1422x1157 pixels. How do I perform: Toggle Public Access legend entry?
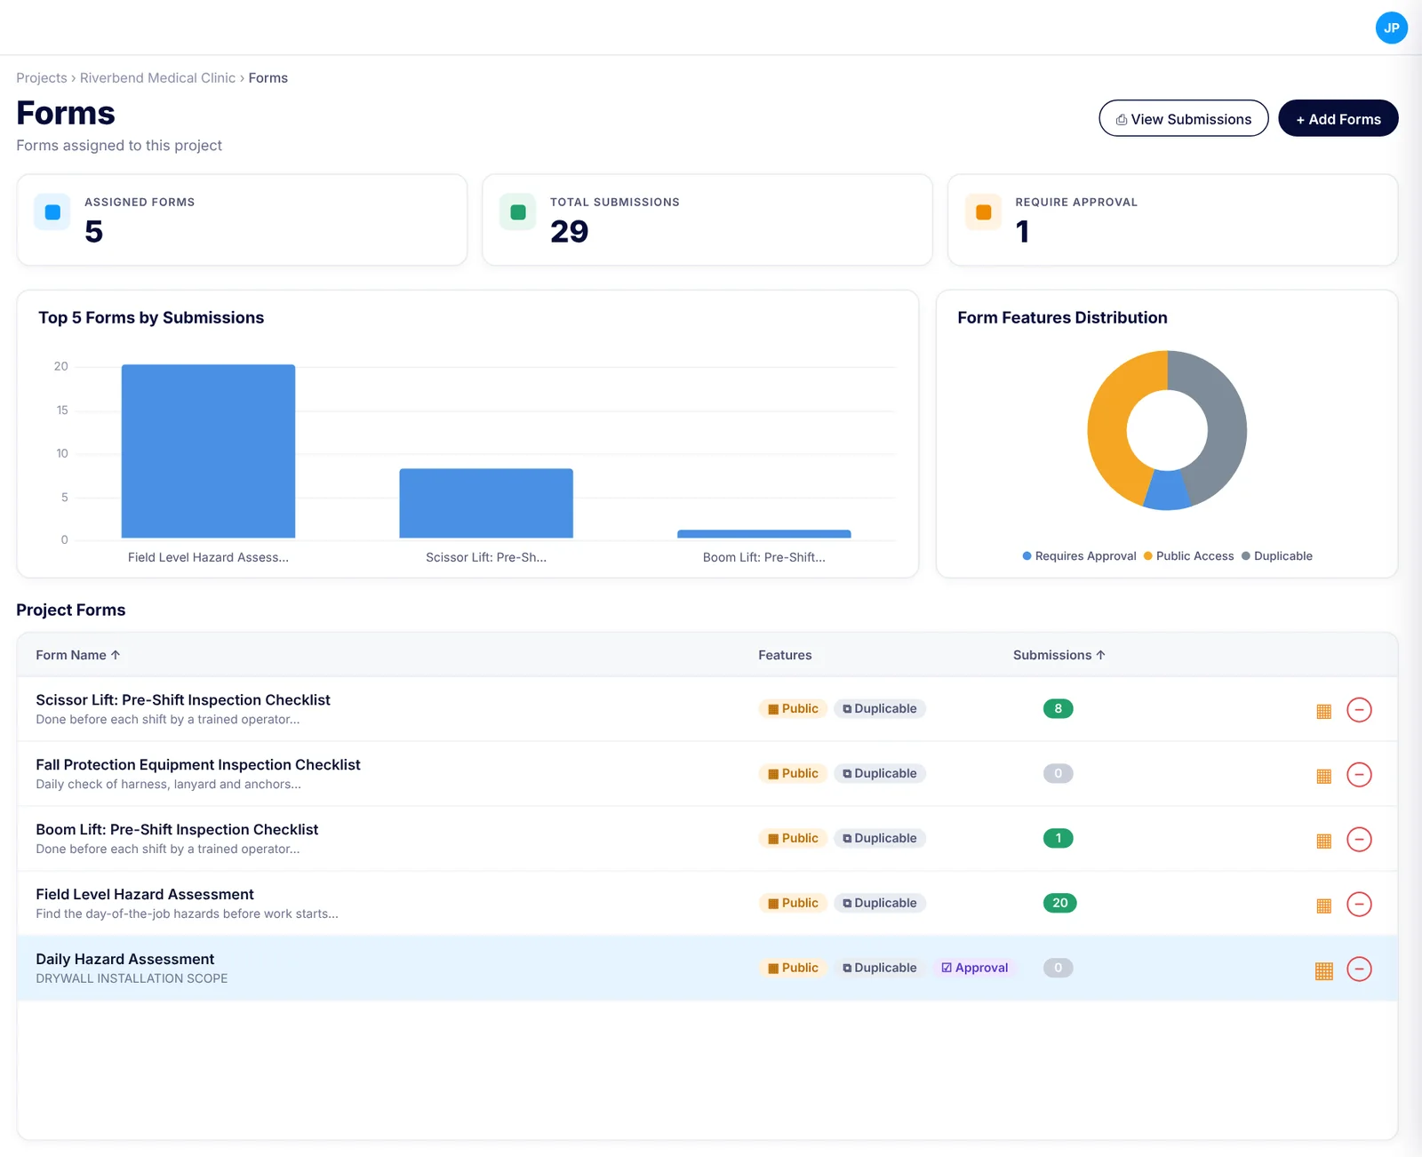[1188, 556]
